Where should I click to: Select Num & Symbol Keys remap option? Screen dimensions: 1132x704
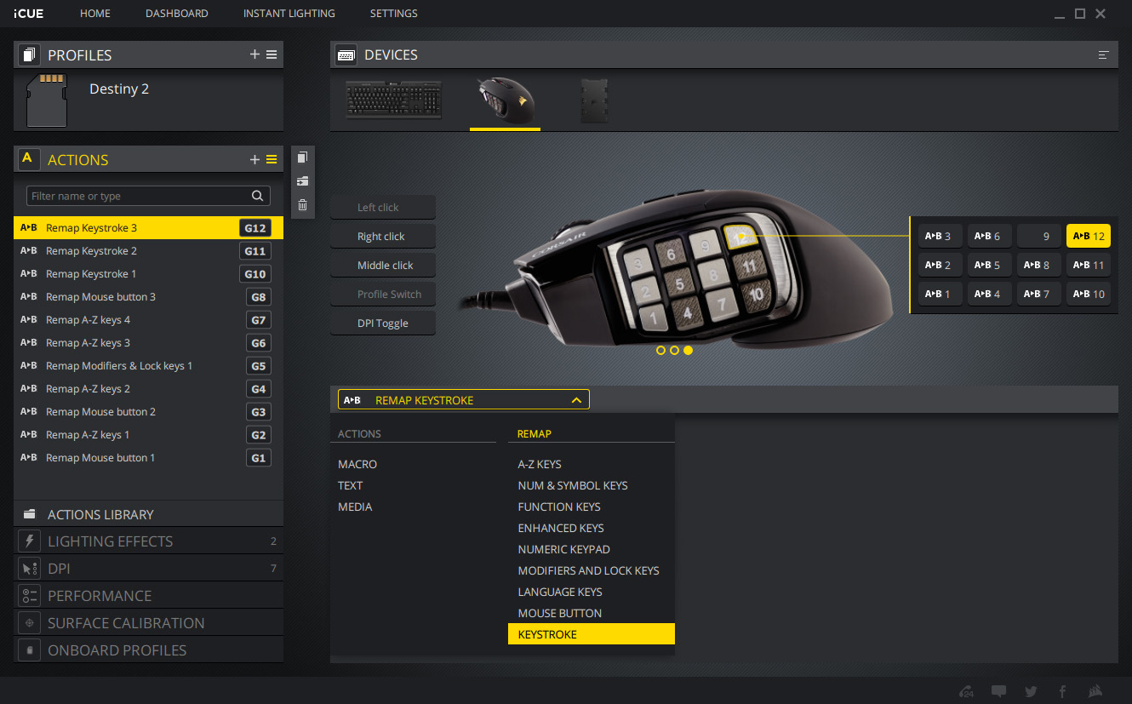click(591, 486)
